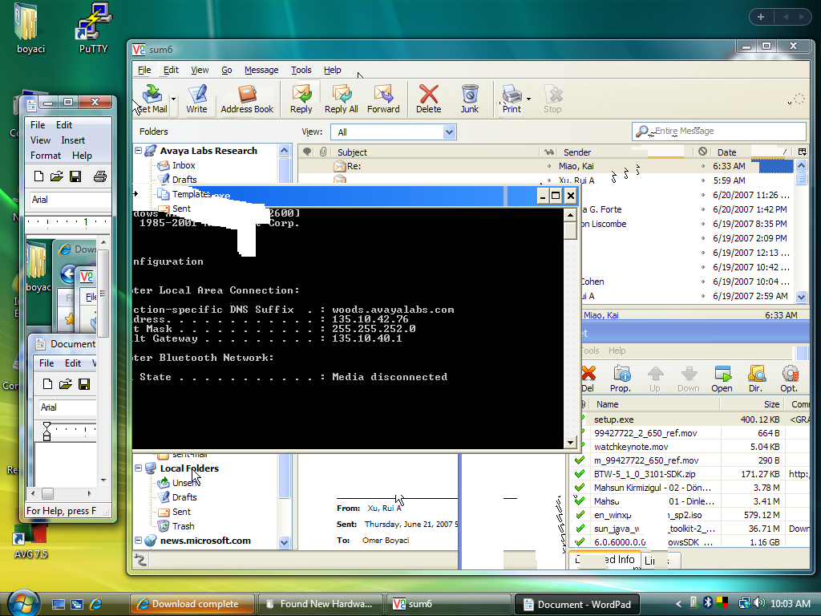Show hidden tray icons arrow
Screen dimensions: 821x616
pyautogui.click(x=678, y=603)
